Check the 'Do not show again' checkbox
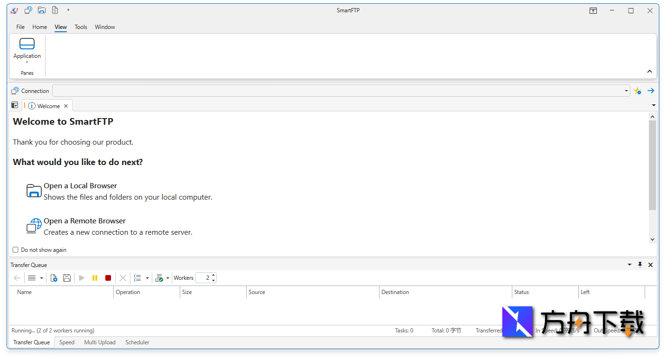The width and height of the screenshot is (666, 359). click(x=16, y=250)
